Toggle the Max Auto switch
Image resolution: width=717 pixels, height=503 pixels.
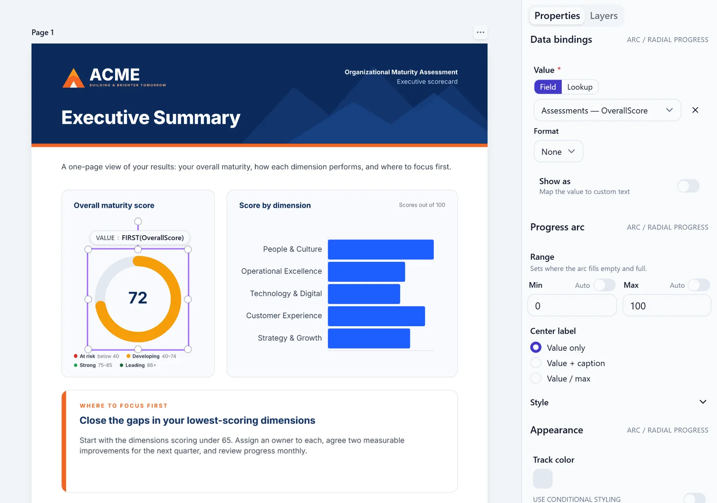(x=699, y=285)
